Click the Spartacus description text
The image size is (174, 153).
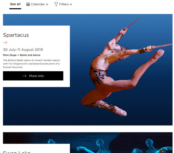[32, 64]
